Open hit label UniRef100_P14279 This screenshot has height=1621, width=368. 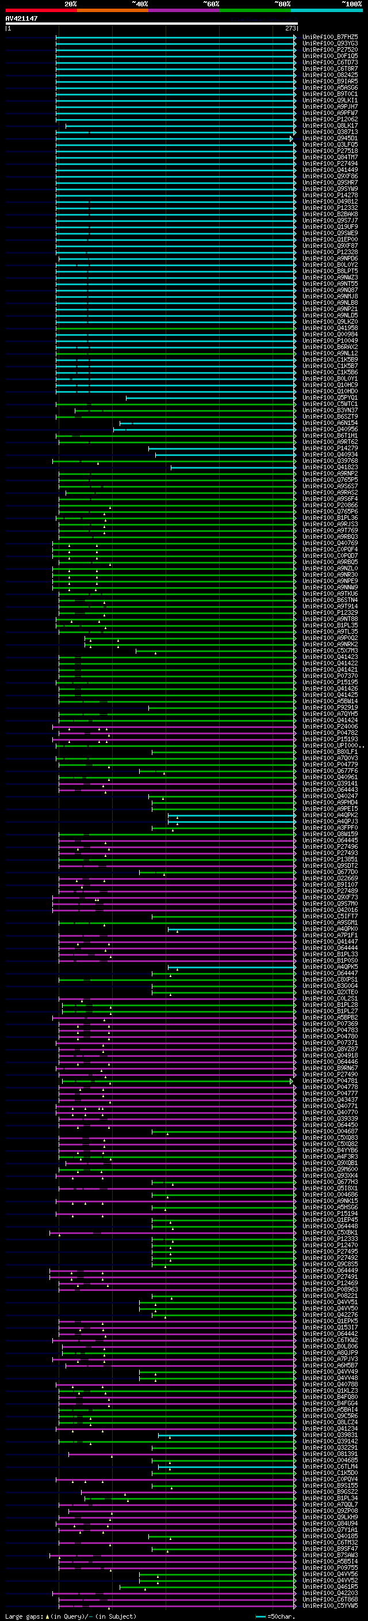[330, 448]
